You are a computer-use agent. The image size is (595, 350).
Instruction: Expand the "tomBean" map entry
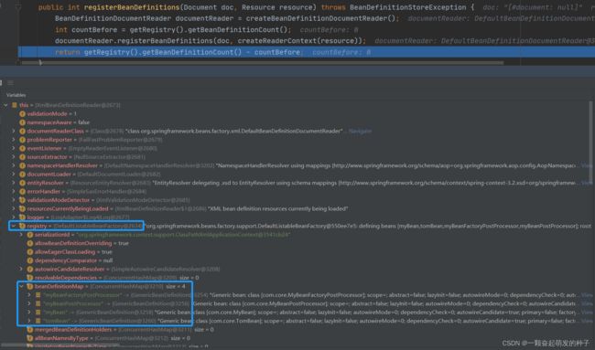(29, 321)
